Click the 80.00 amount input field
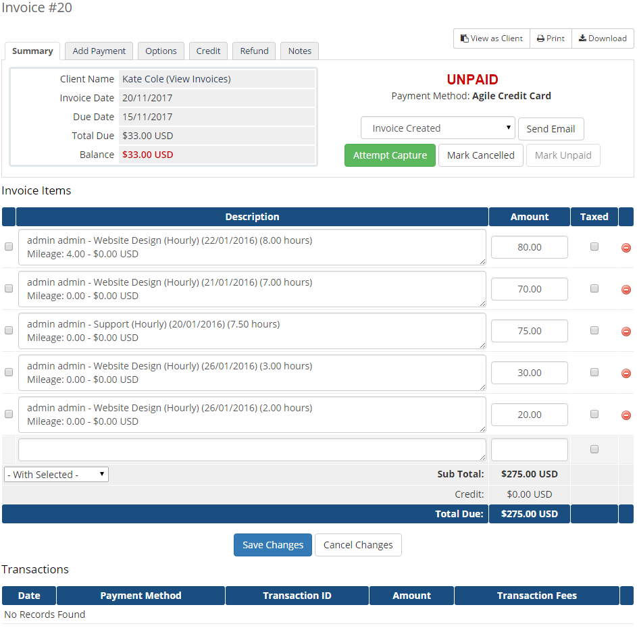637x628 pixels. point(529,246)
